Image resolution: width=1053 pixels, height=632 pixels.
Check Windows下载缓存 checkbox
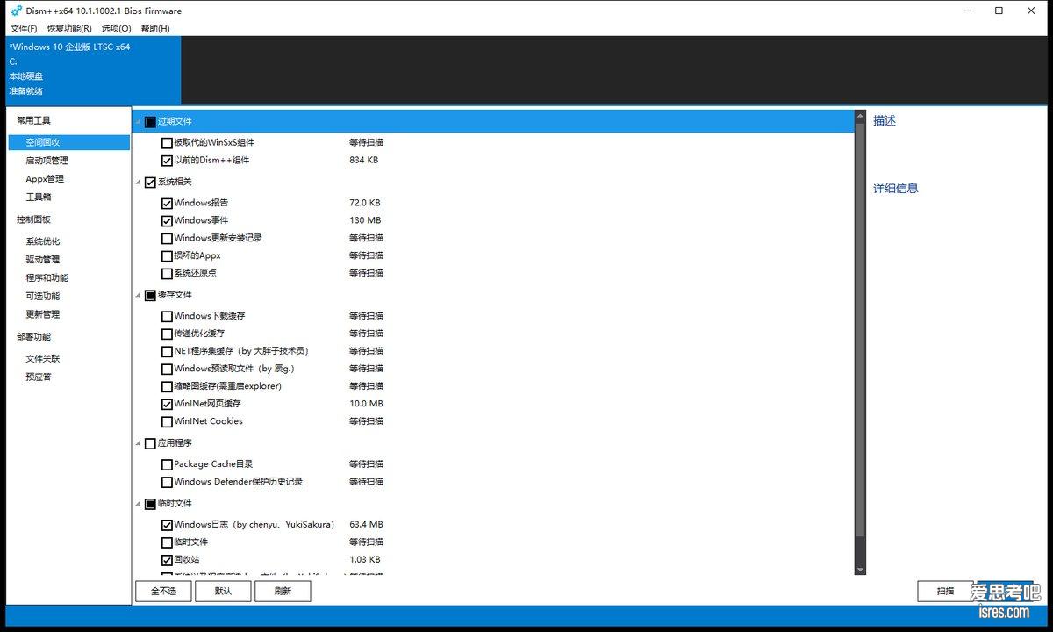pos(167,317)
